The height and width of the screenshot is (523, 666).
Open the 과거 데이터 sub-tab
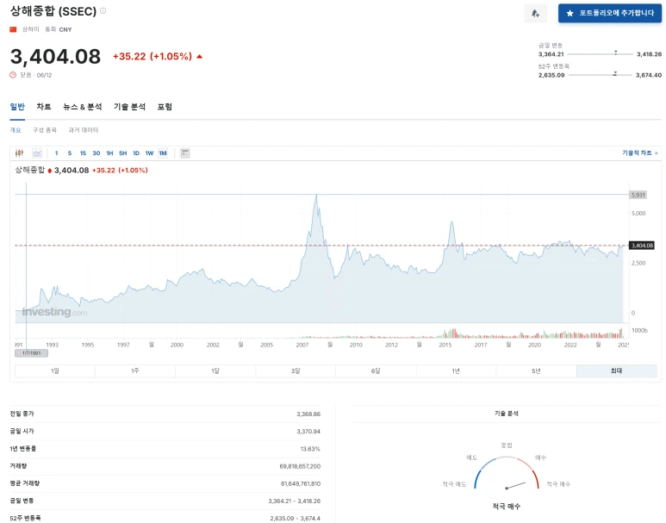coord(84,130)
